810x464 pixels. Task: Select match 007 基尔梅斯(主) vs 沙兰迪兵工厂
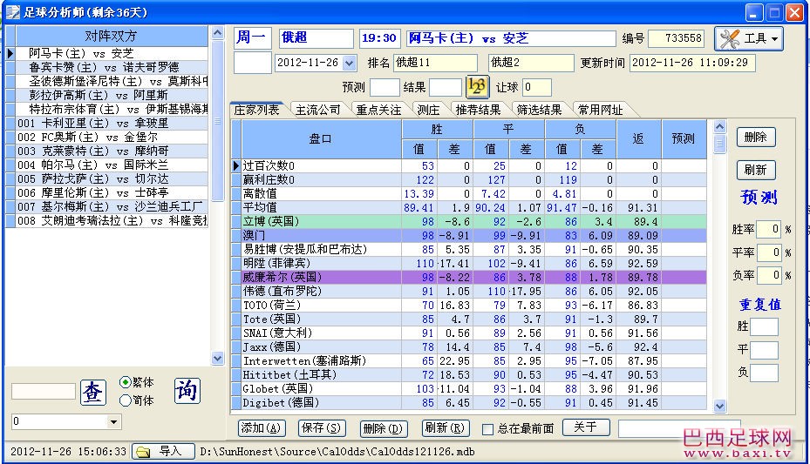coord(112,206)
